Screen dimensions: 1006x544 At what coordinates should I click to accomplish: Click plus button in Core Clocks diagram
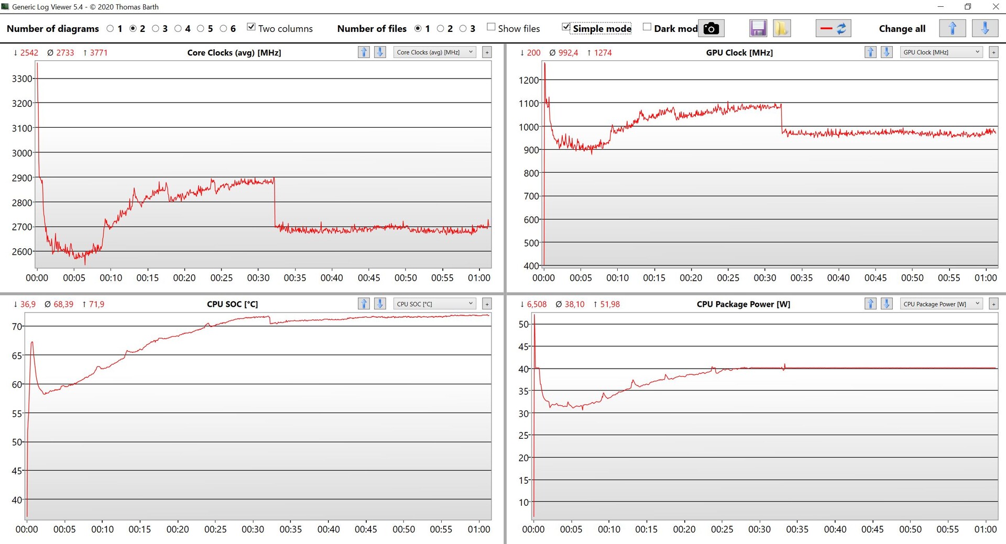487,52
